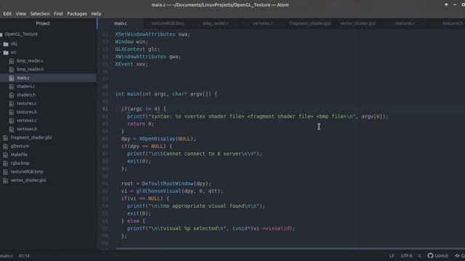Open bmp_reader.h from the tree

[x=31, y=70]
